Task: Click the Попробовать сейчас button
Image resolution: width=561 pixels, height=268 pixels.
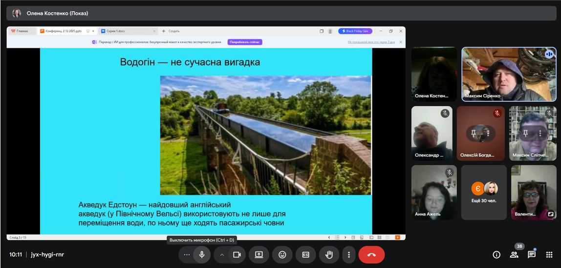Action: click(x=245, y=42)
